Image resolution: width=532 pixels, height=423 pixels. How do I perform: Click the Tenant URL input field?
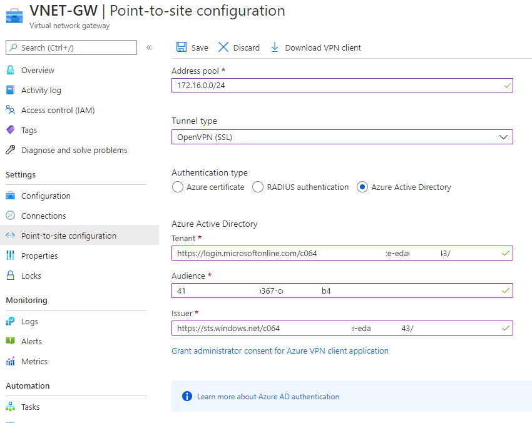point(342,253)
